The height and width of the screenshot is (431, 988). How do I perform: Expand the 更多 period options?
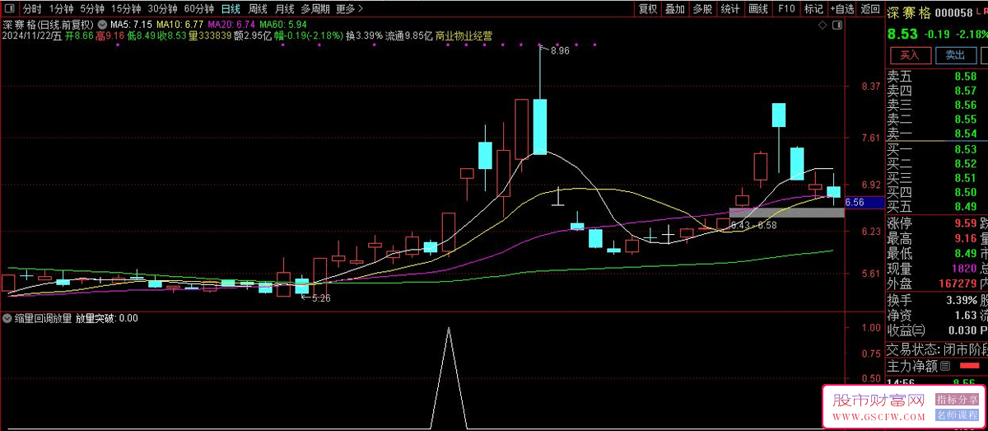tap(349, 9)
